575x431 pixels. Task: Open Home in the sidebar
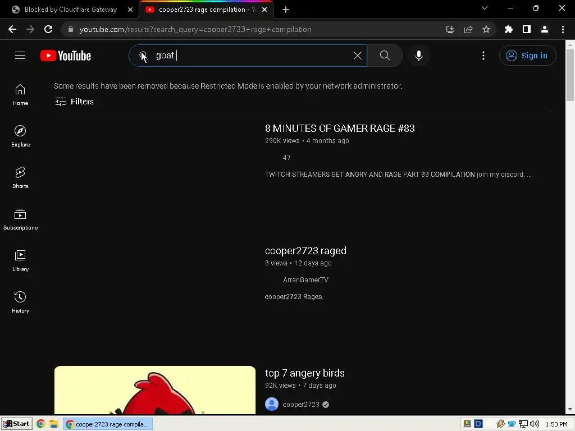20,95
